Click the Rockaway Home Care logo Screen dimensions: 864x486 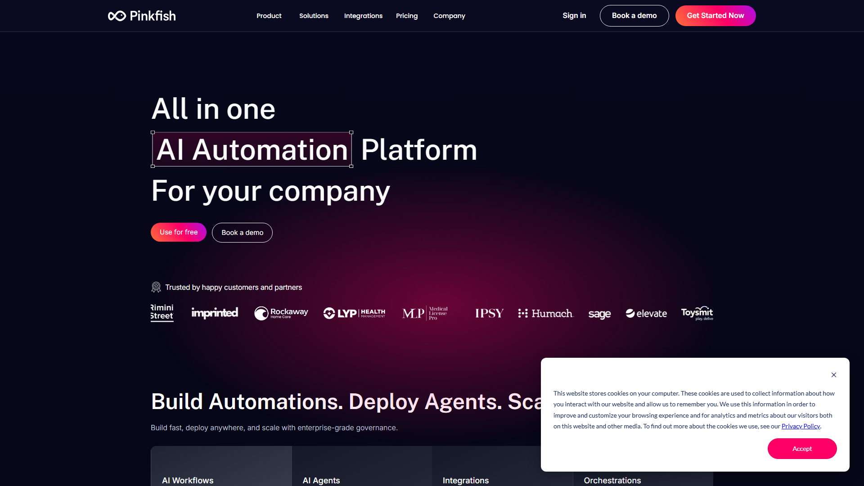(x=281, y=313)
